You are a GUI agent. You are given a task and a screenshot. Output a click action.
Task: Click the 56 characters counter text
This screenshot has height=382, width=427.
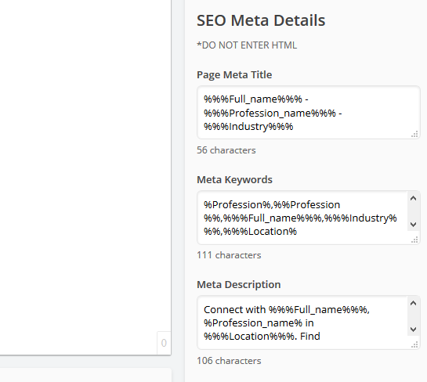point(226,150)
